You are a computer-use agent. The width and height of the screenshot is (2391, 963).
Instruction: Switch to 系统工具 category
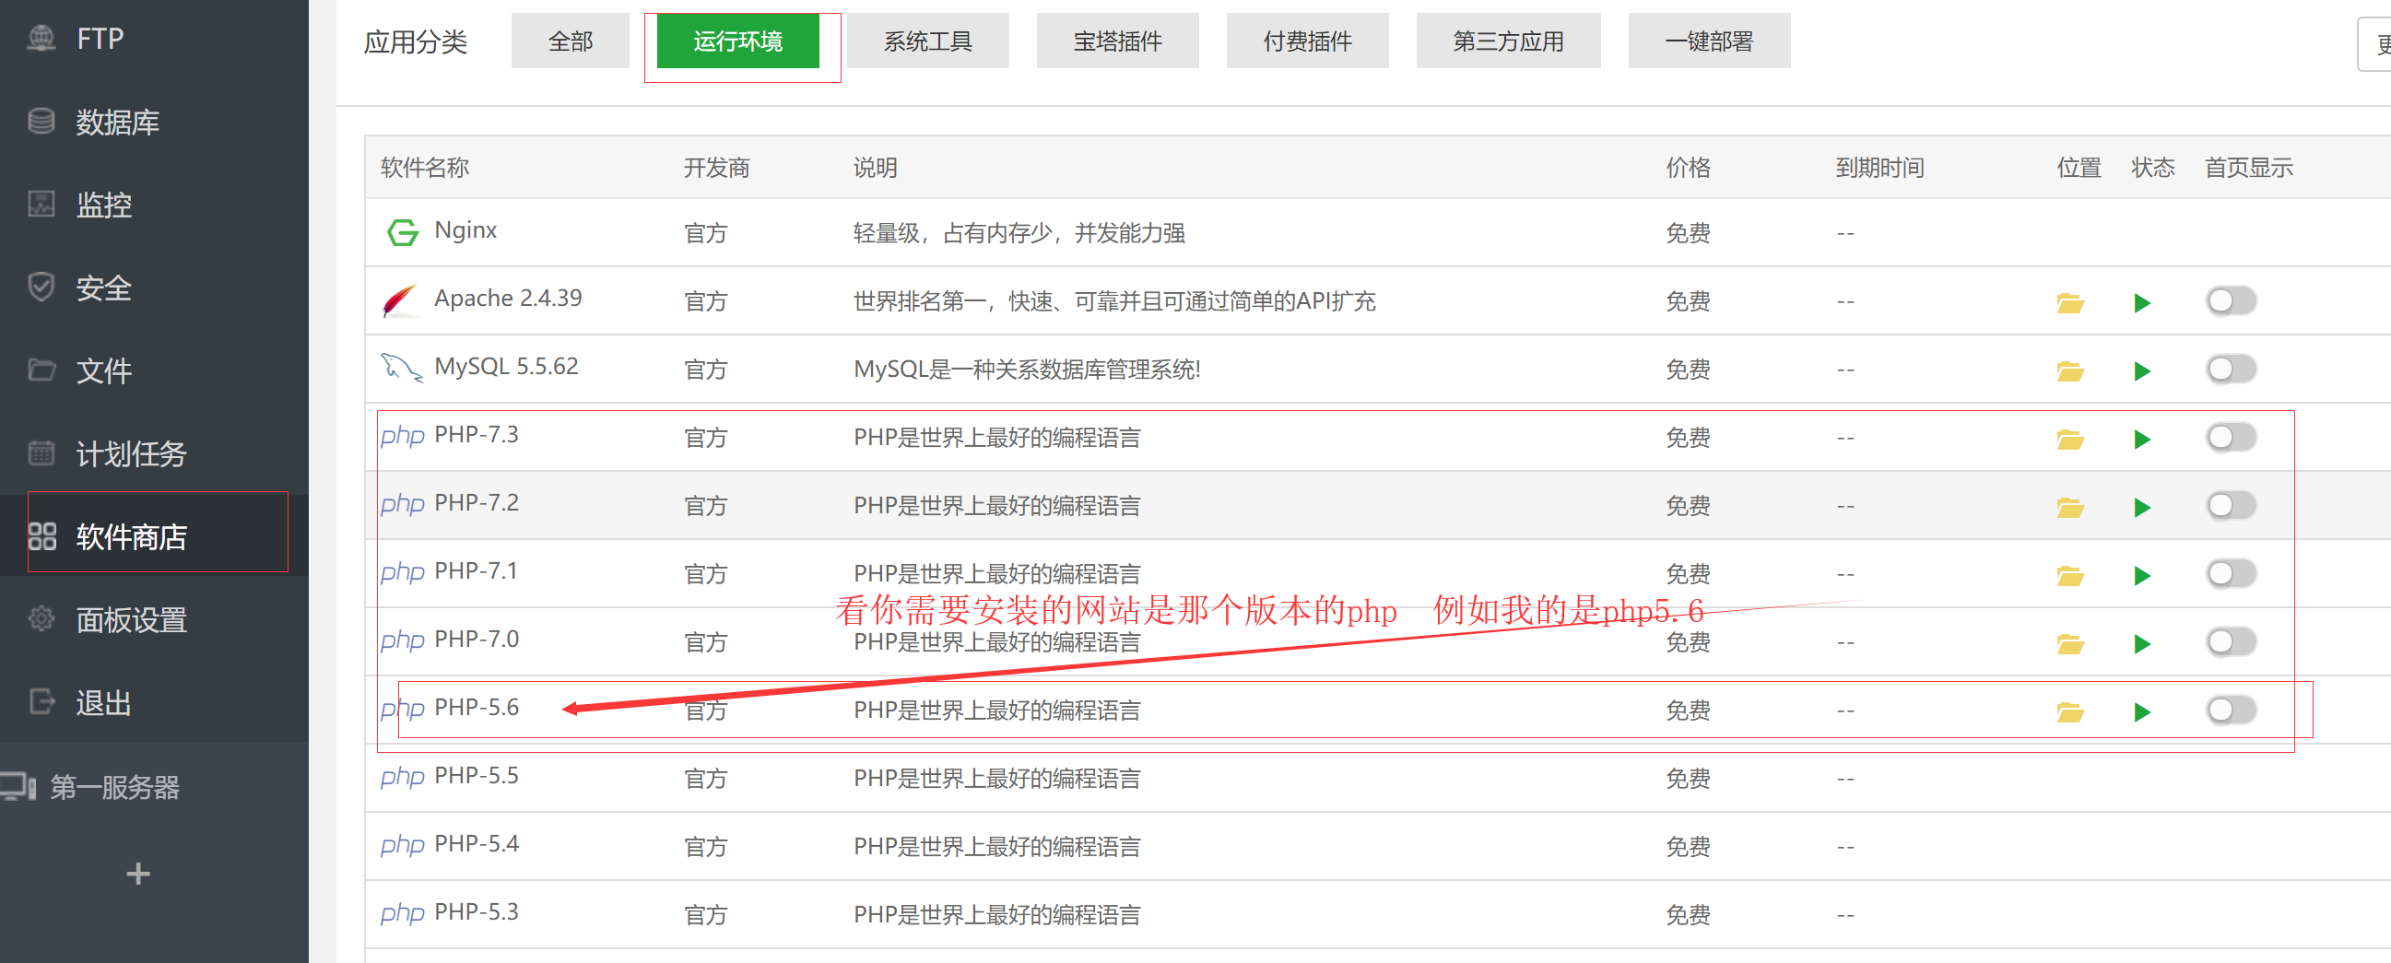coord(927,41)
